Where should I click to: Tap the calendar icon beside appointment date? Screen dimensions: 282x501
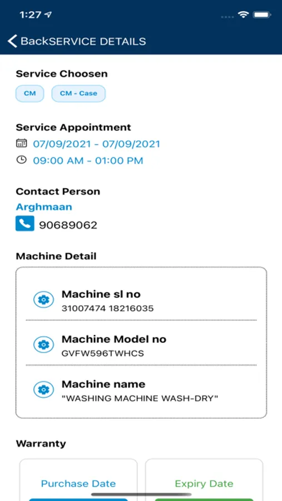pyautogui.click(x=21, y=143)
